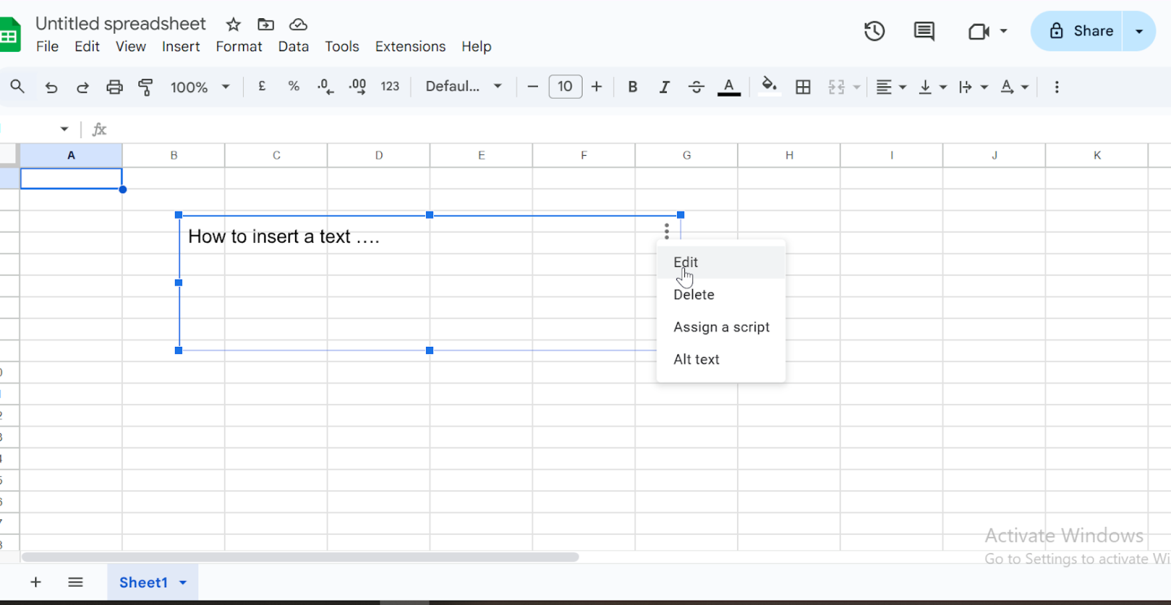Apply borders to selection
The height and width of the screenshot is (605, 1171).
point(803,87)
